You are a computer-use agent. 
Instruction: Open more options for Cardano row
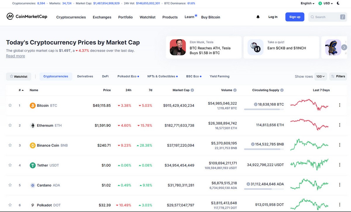point(340,185)
